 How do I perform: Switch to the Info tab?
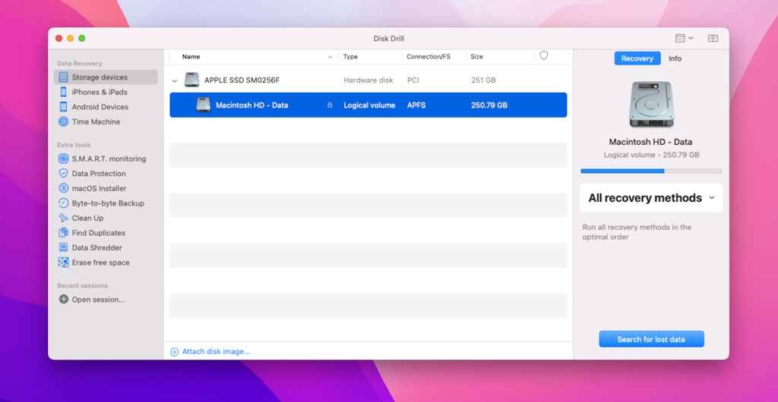(675, 58)
